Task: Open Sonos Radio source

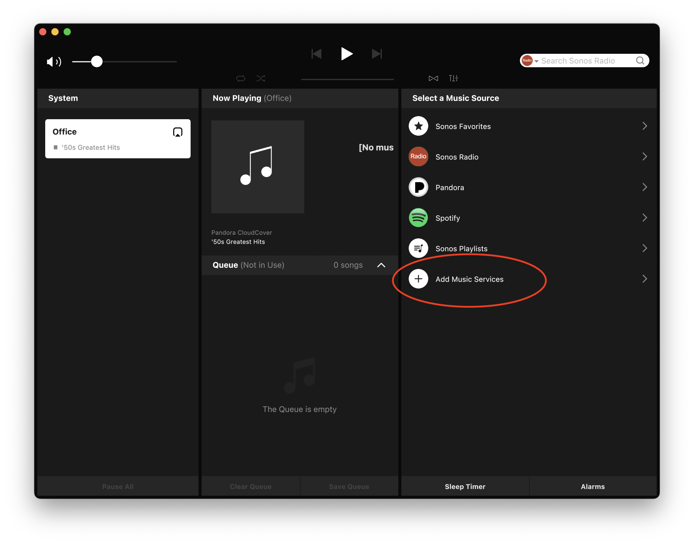Action: tap(529, 157)
